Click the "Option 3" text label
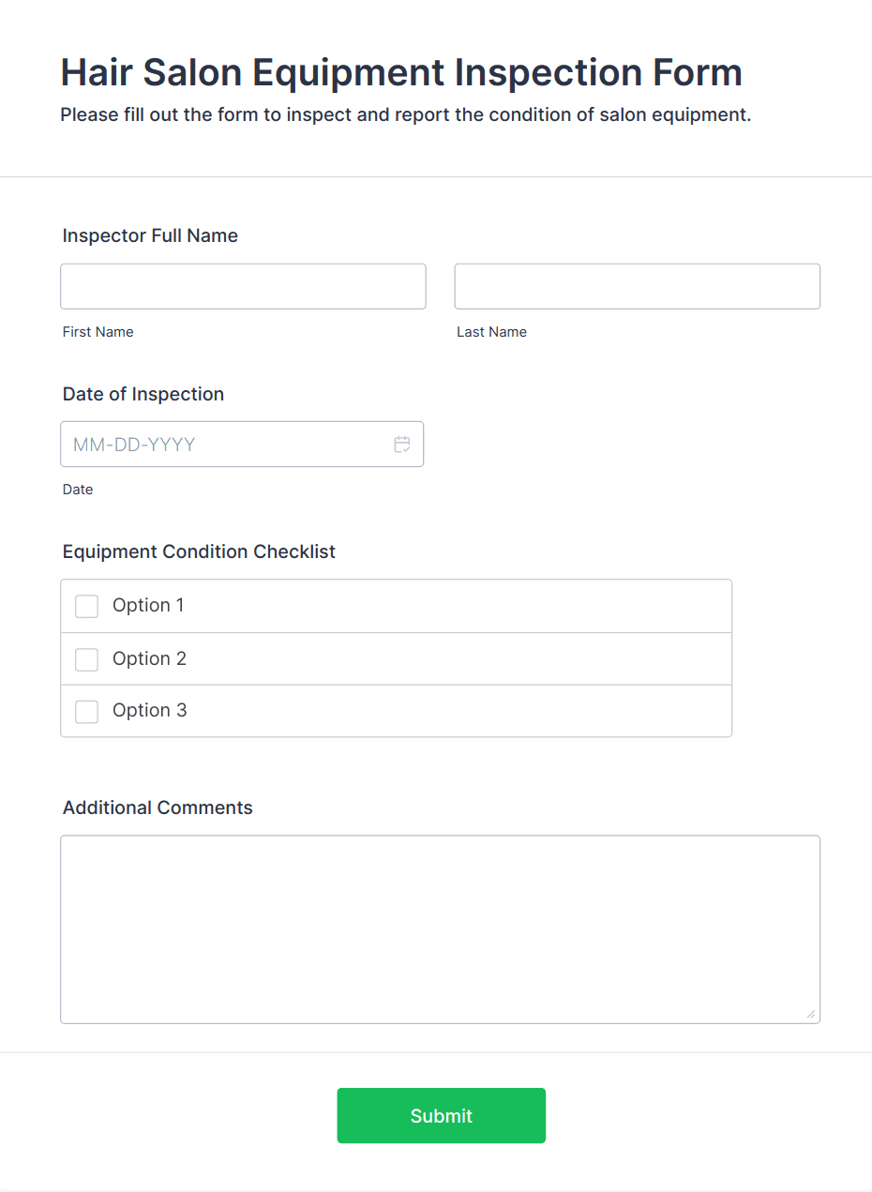The width and height of the screenshot is (872, 1192). click(149, 710)
